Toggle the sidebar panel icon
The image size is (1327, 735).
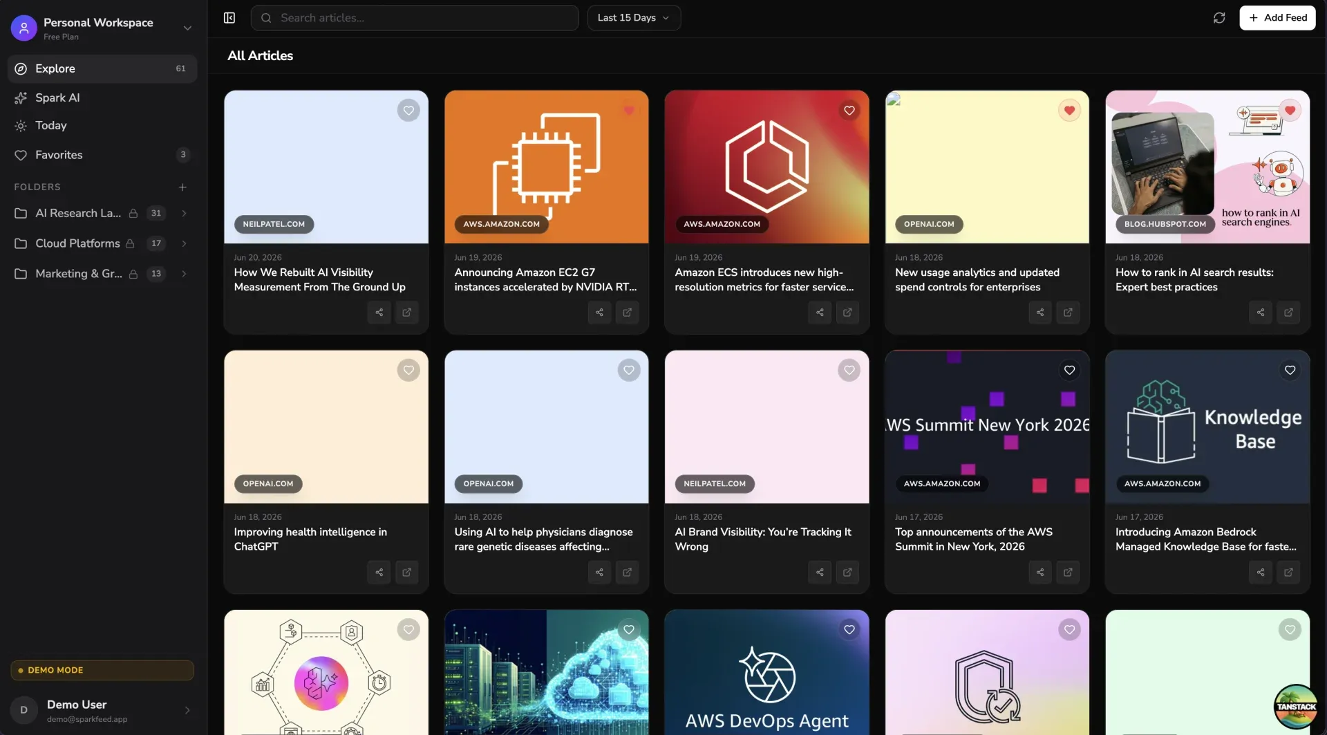(x=229, y=18)
